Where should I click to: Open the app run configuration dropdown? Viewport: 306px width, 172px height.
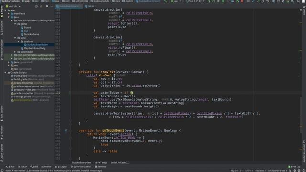(176, 1)
